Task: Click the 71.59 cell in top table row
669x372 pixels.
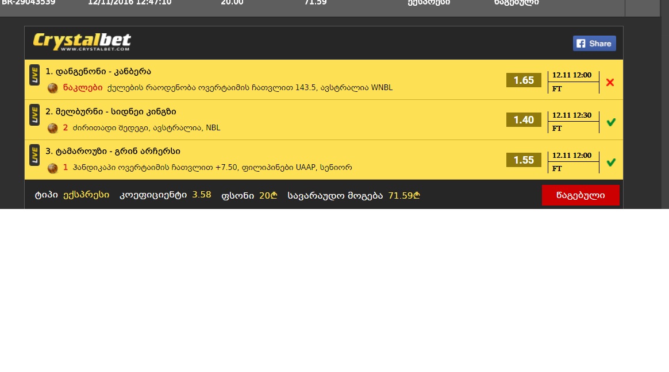Action: coord(316,2)
